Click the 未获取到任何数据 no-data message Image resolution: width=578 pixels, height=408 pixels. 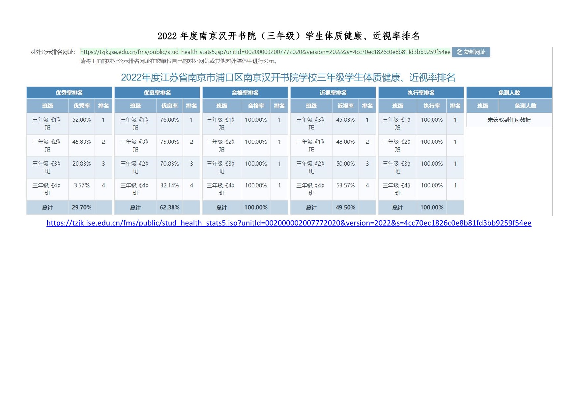coord(509,120)
